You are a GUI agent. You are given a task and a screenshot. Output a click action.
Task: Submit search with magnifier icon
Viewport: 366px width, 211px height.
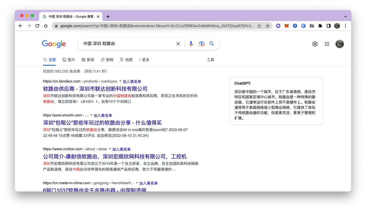[212, 44]
